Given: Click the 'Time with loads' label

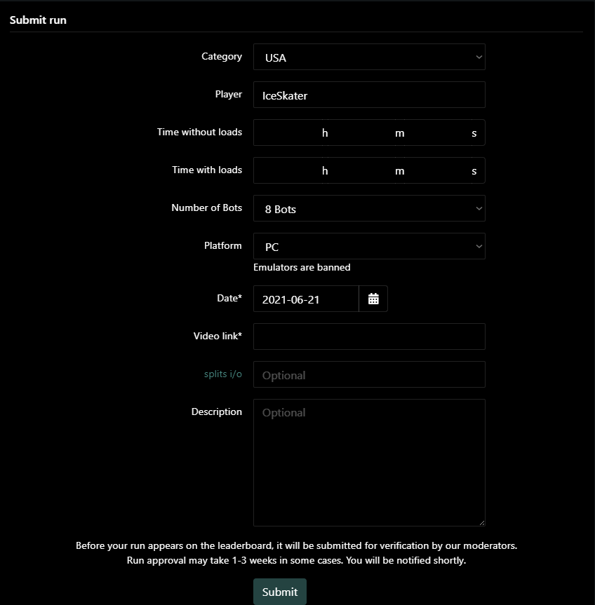Looking at the screenshot, I should [x=207, y=170].
